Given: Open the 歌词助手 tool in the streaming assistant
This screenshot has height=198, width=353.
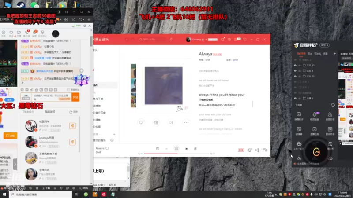Looking at the screenshot, I should point(330,131).
